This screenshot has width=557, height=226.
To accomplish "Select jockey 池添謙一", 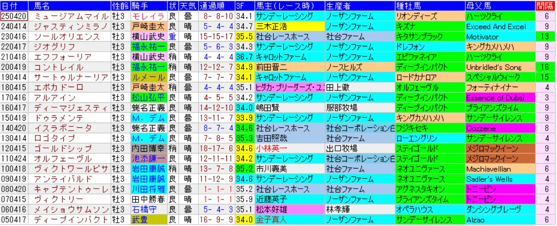I will 148,158.
